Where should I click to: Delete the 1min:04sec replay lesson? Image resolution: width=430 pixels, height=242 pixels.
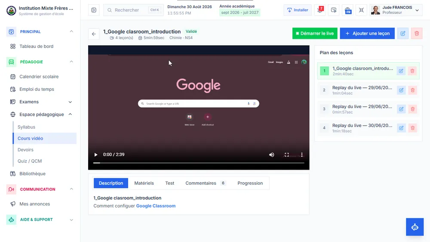(412, 90)
